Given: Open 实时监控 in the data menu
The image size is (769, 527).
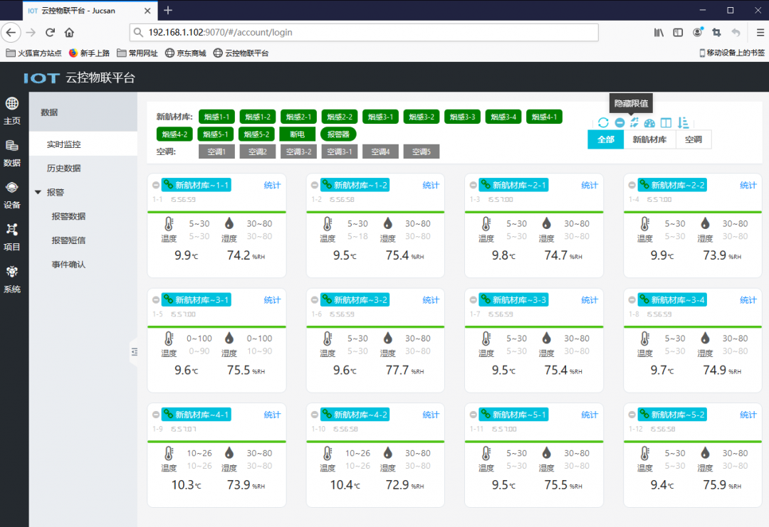Looking at the screenshot, I should click(83, 144).
